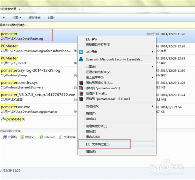Open the 共享 toolbar dropdown
This screenshot has width=195, height=180.
coord(17,18)
